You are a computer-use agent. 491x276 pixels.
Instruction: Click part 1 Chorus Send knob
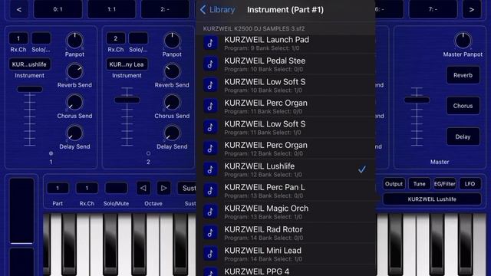[74, 102]
